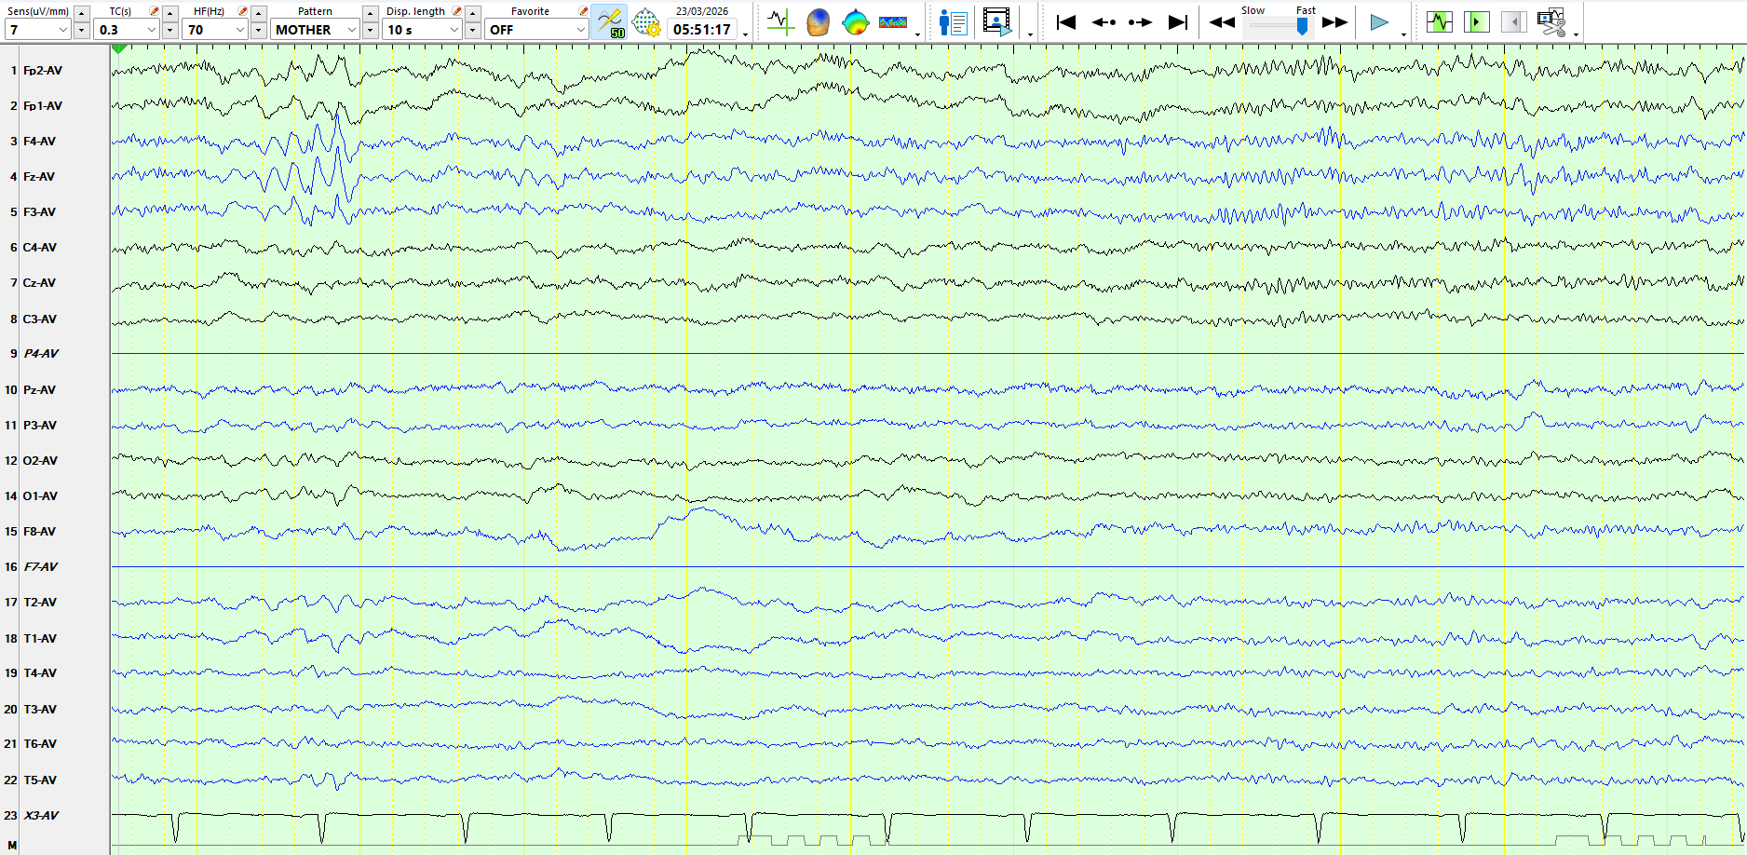The width and height of the screenshot is (1747, 855).
Task: Step the Pattern selection up
Action: click(371, 13)
